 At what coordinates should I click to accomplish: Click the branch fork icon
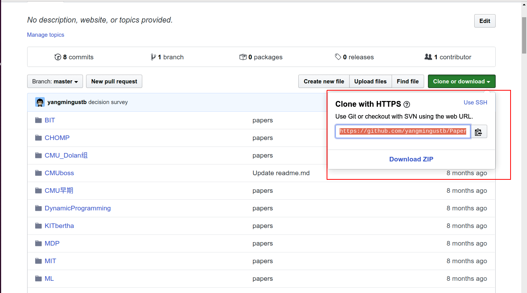153,57
